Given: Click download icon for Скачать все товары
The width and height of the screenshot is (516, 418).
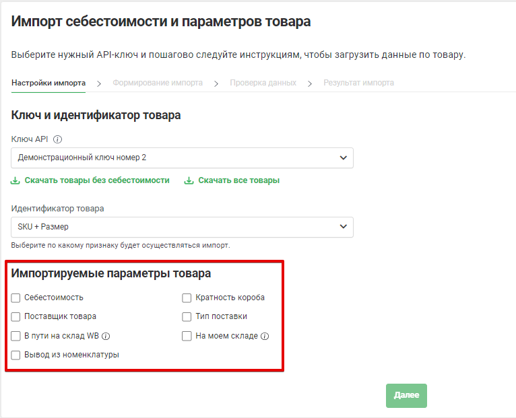Looking at the screenshot, I should point(189,180).
